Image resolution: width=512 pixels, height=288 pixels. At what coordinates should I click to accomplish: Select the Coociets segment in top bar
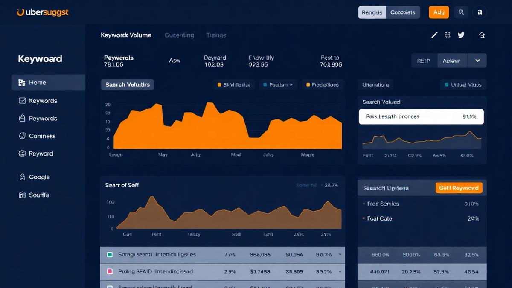(403, 12)
